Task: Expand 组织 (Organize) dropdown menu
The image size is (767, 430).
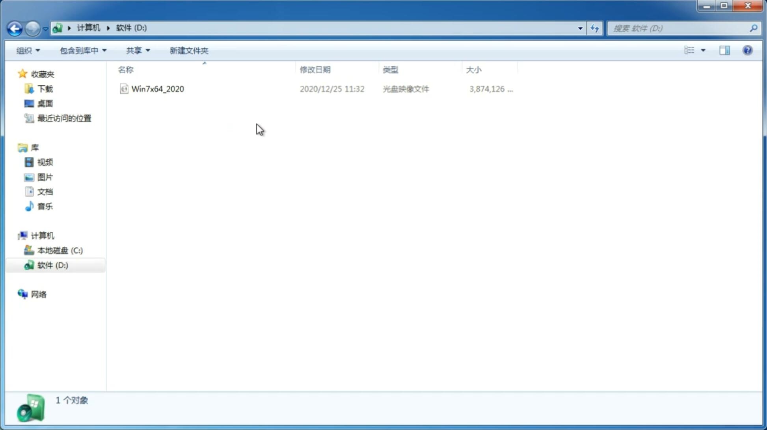Action: click(x=28, y=50)
